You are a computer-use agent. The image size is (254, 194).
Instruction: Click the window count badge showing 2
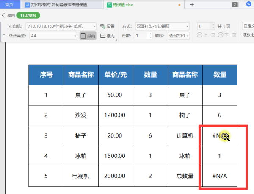[235, 5]
